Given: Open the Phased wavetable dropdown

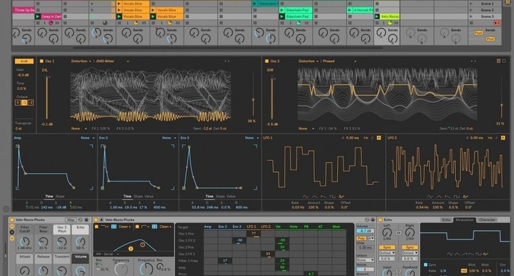Looking at the screenshot, I should (339, 62).
